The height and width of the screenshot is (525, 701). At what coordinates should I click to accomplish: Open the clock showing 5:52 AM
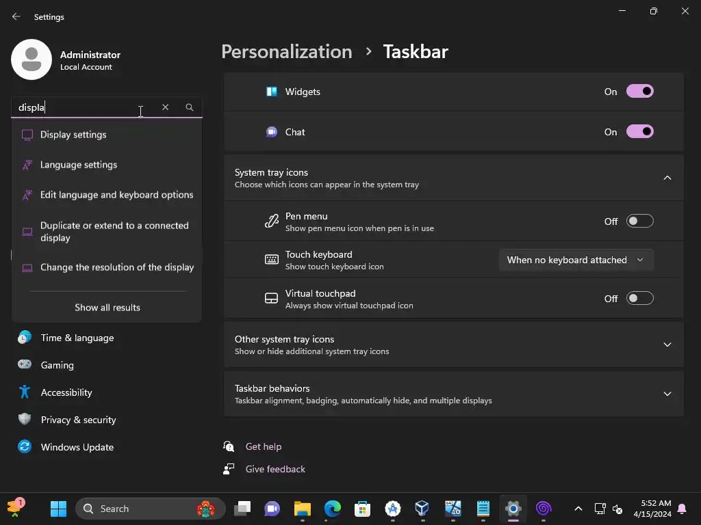pos(652,509)
